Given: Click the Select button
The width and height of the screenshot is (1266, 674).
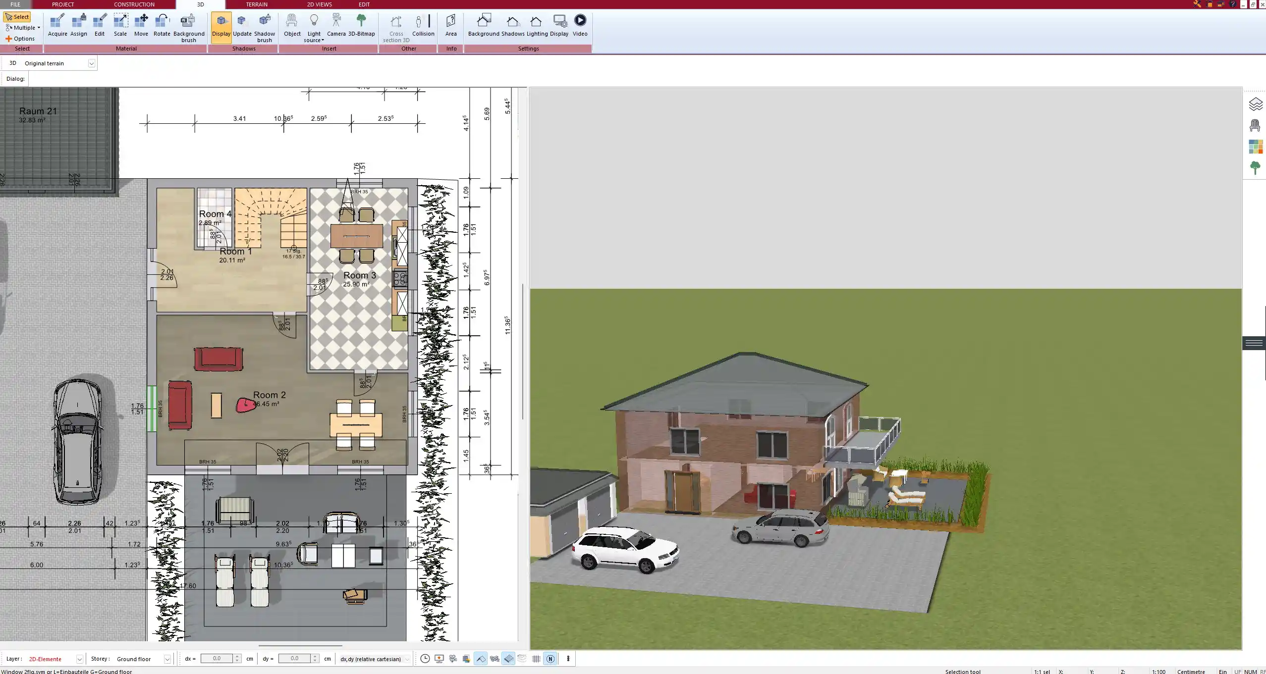Looking at the screenshot, I should tap(17, 17).
